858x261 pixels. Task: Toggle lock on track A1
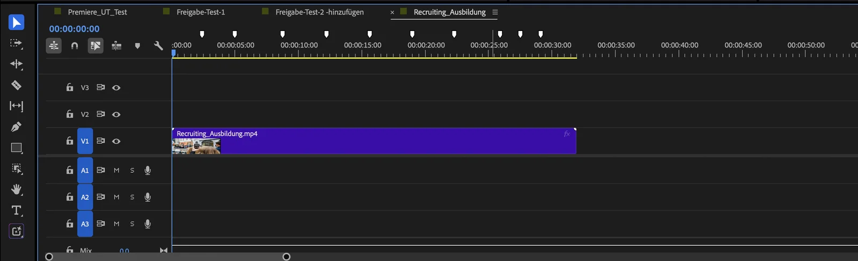[x=70, y=170]
